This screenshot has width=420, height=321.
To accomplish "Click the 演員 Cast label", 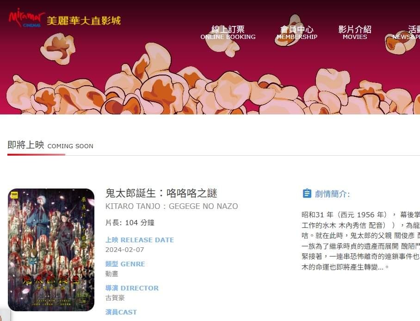I will tap(121, 312).
